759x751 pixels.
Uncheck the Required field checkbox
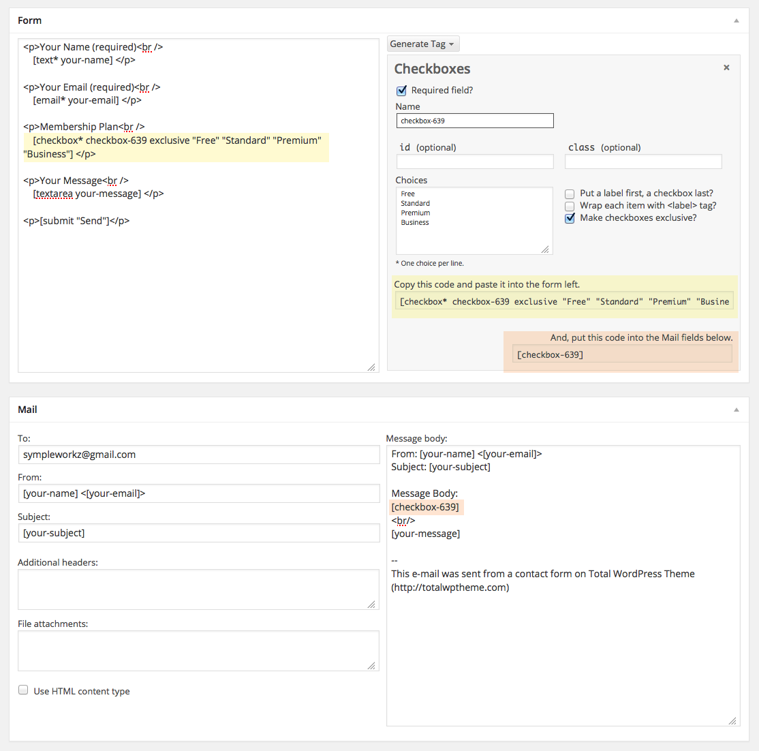pyautogui.click(x=401, y=91)
